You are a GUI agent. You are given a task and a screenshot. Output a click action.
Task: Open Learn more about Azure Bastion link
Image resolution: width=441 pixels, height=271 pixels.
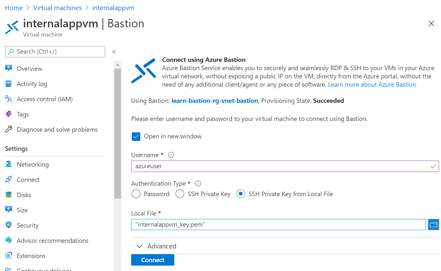[373, 84]
